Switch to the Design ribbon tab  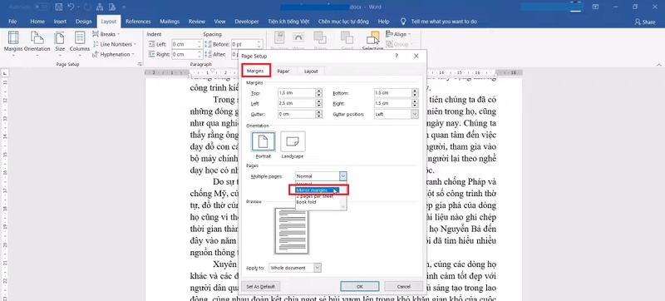point(84,21)
